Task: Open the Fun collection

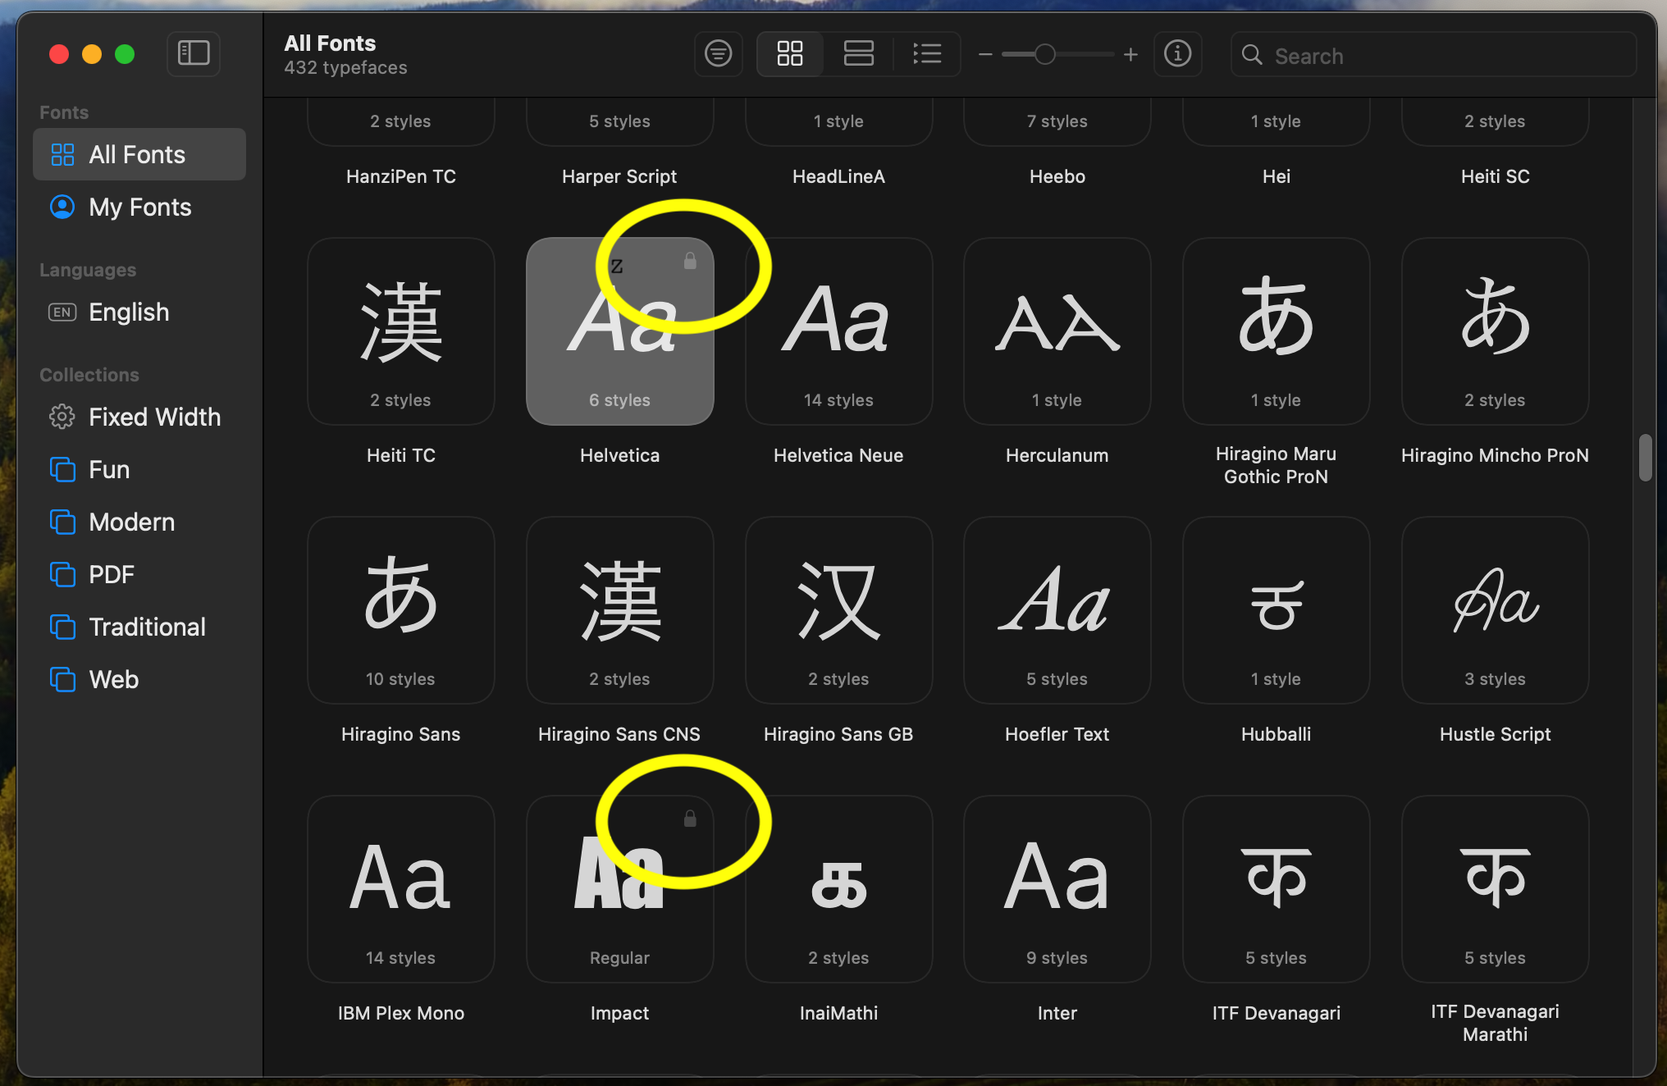Action: (109, 469)
